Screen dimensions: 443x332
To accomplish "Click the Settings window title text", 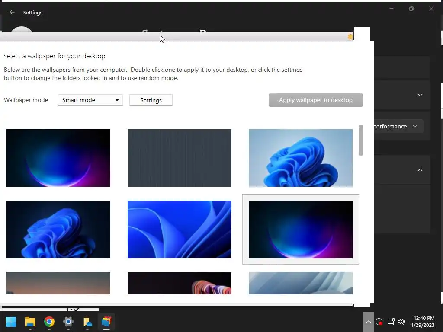I will [33, 13].
